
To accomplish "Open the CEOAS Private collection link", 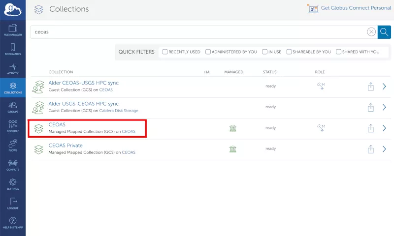I will pos(66,146).
